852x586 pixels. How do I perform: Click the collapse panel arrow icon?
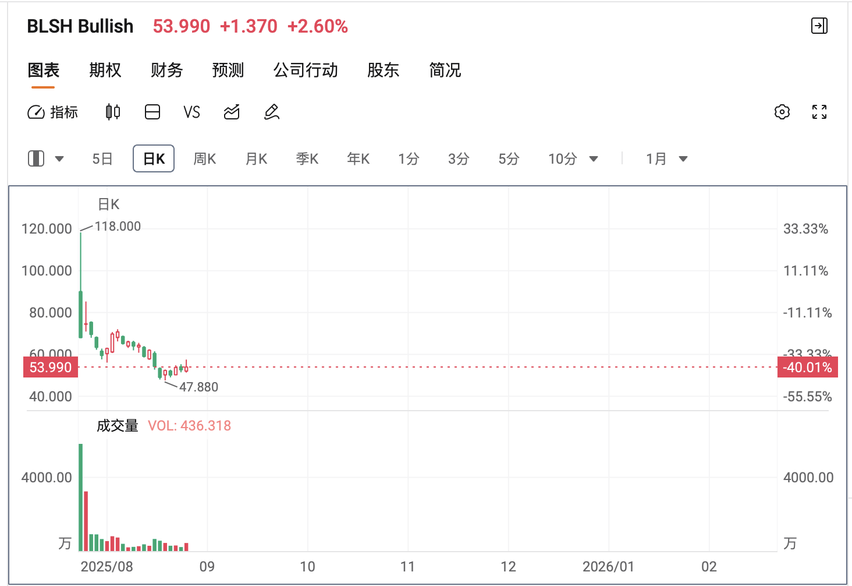pos(819,26)
